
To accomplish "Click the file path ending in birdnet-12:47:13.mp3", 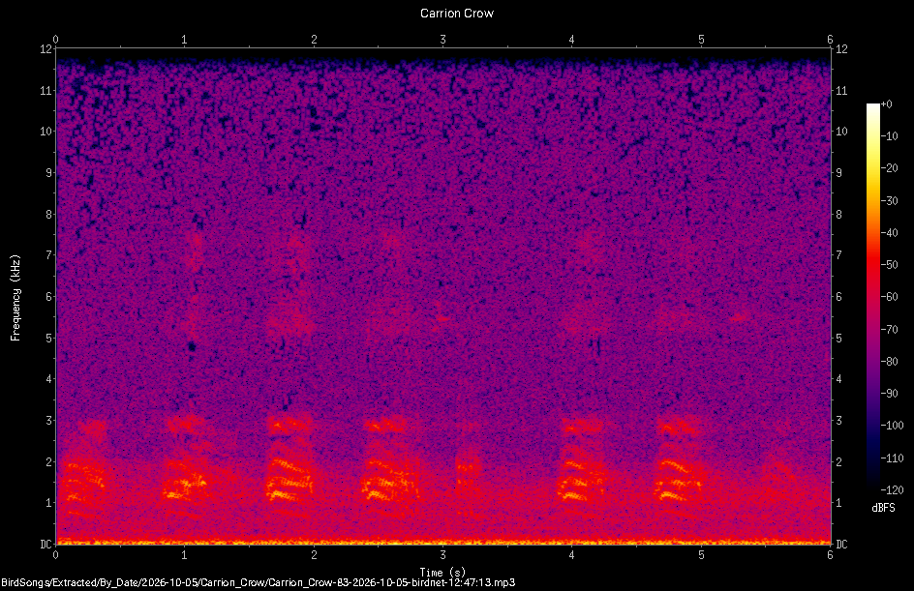I will (x=259, y=582).
